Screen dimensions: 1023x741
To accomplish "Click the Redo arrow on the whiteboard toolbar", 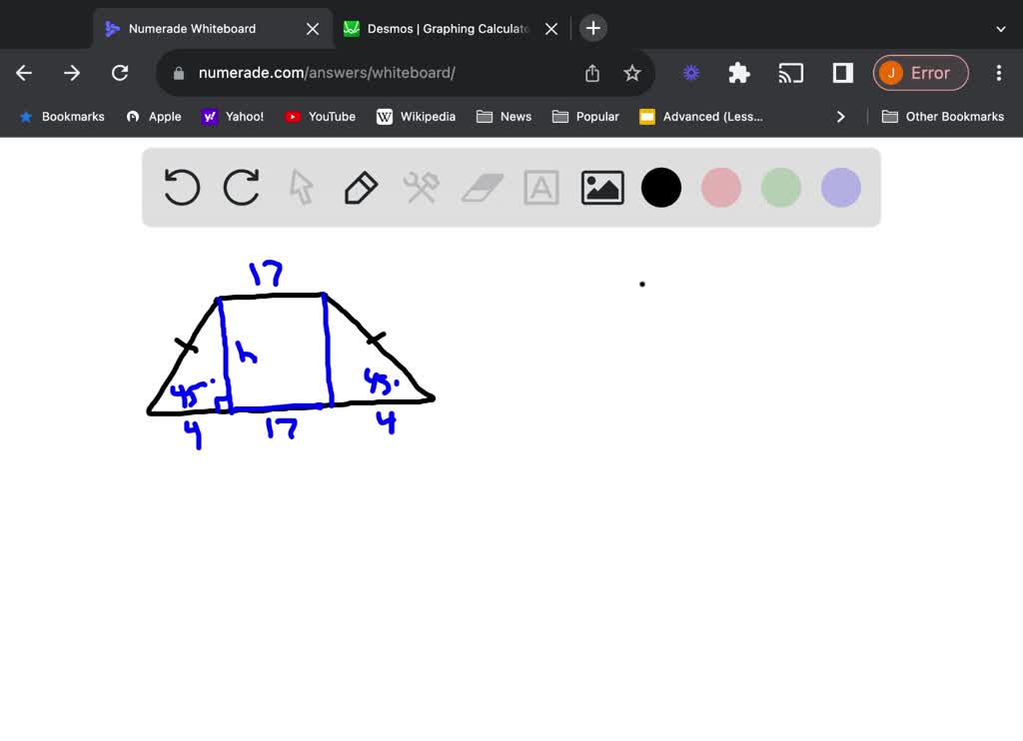I will [241, 187].
